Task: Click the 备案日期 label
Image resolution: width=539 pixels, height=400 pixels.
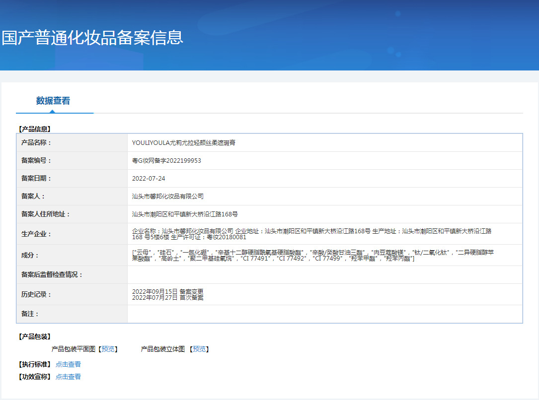Action: (x=36, y=178)
